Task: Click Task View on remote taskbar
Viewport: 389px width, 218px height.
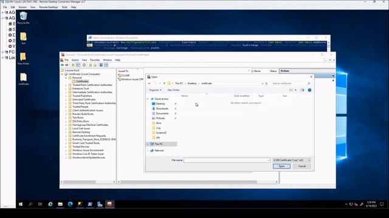Action: tap(40, 204)
